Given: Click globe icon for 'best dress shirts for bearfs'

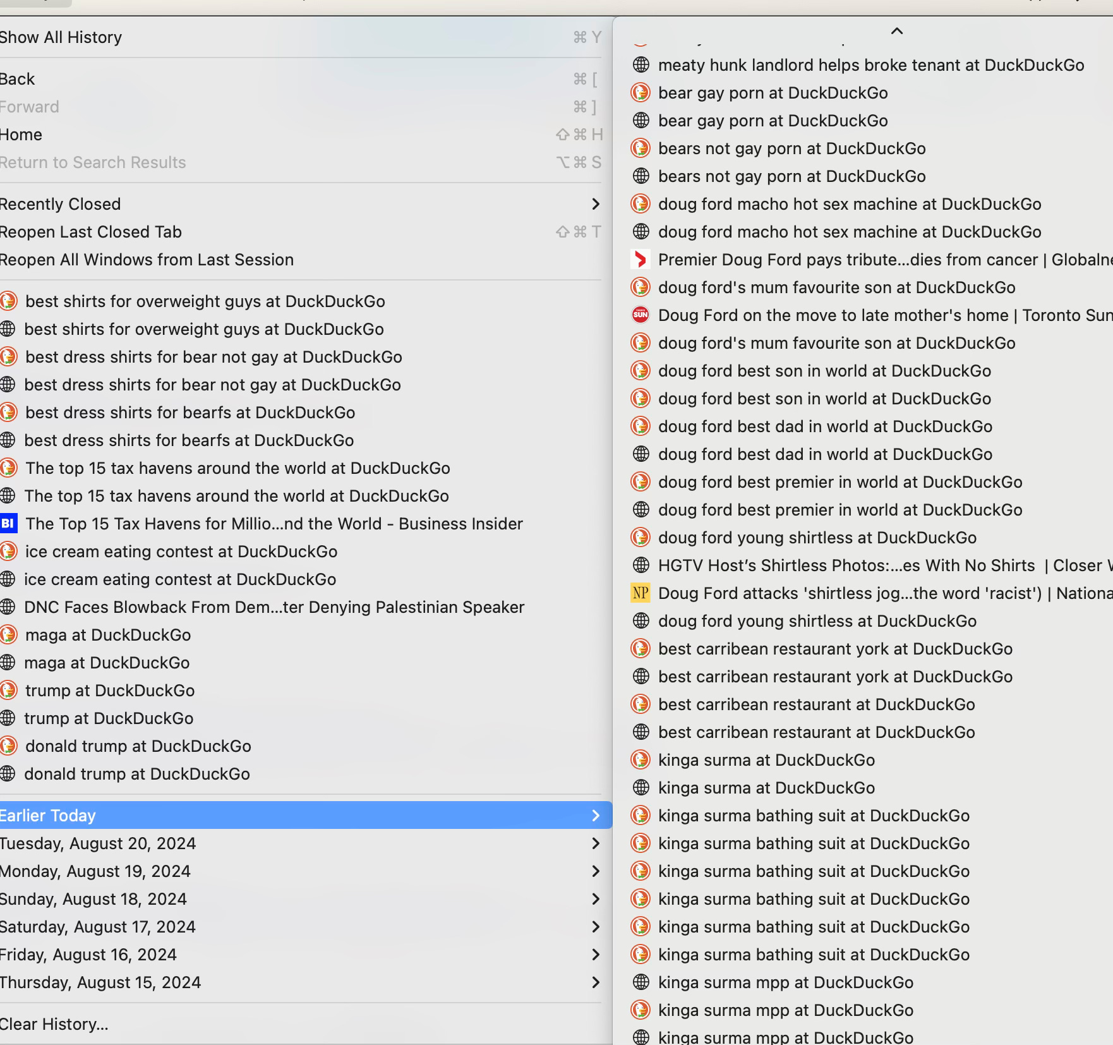Looking at the screenshot, I should [x=8, y=440].
